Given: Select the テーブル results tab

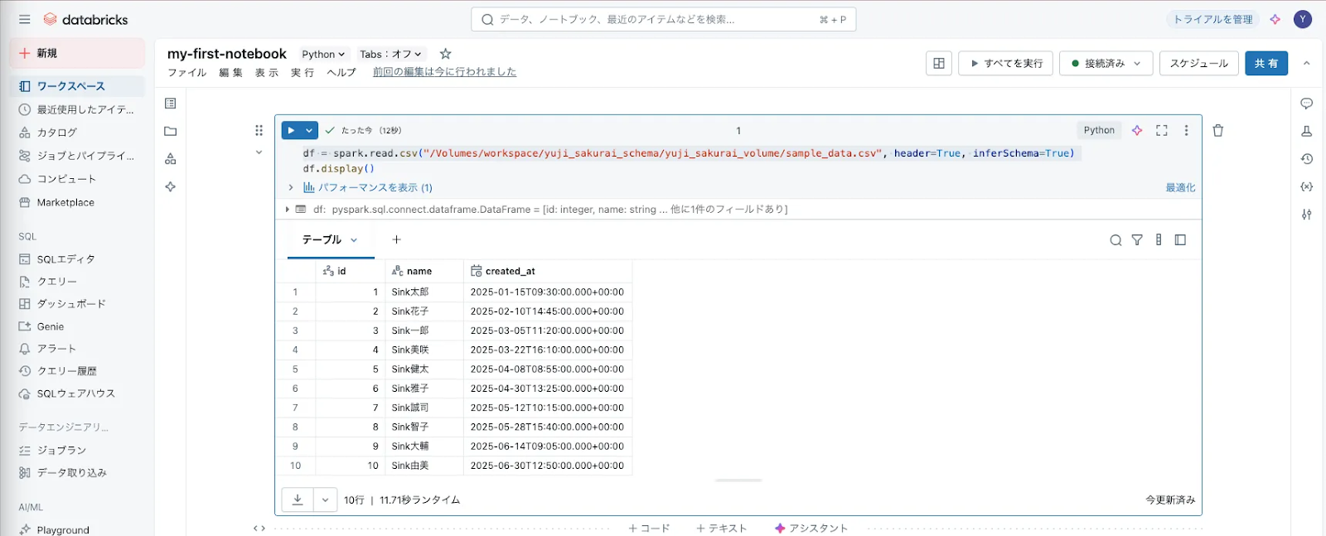Looking at the screenshot, I should tap(330, 239).
